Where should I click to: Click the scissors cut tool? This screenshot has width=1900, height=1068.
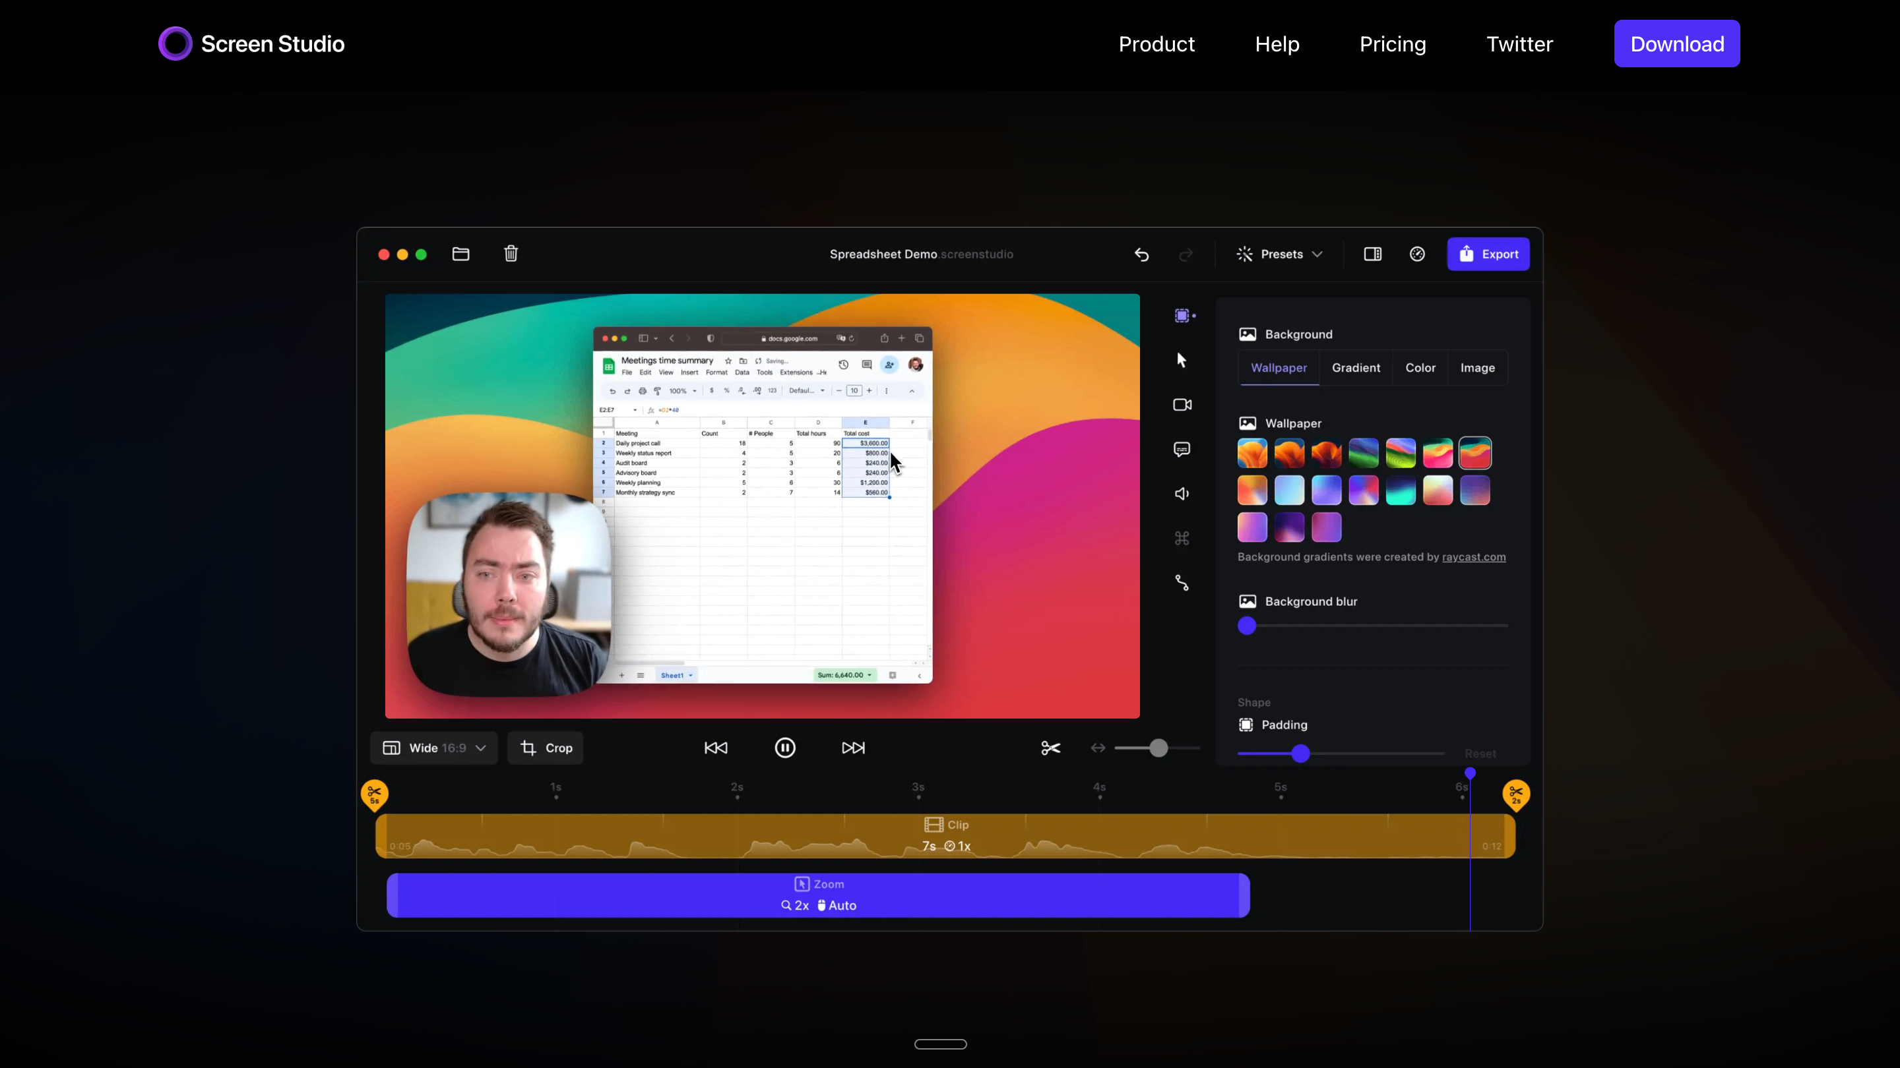coord(1050,748)
